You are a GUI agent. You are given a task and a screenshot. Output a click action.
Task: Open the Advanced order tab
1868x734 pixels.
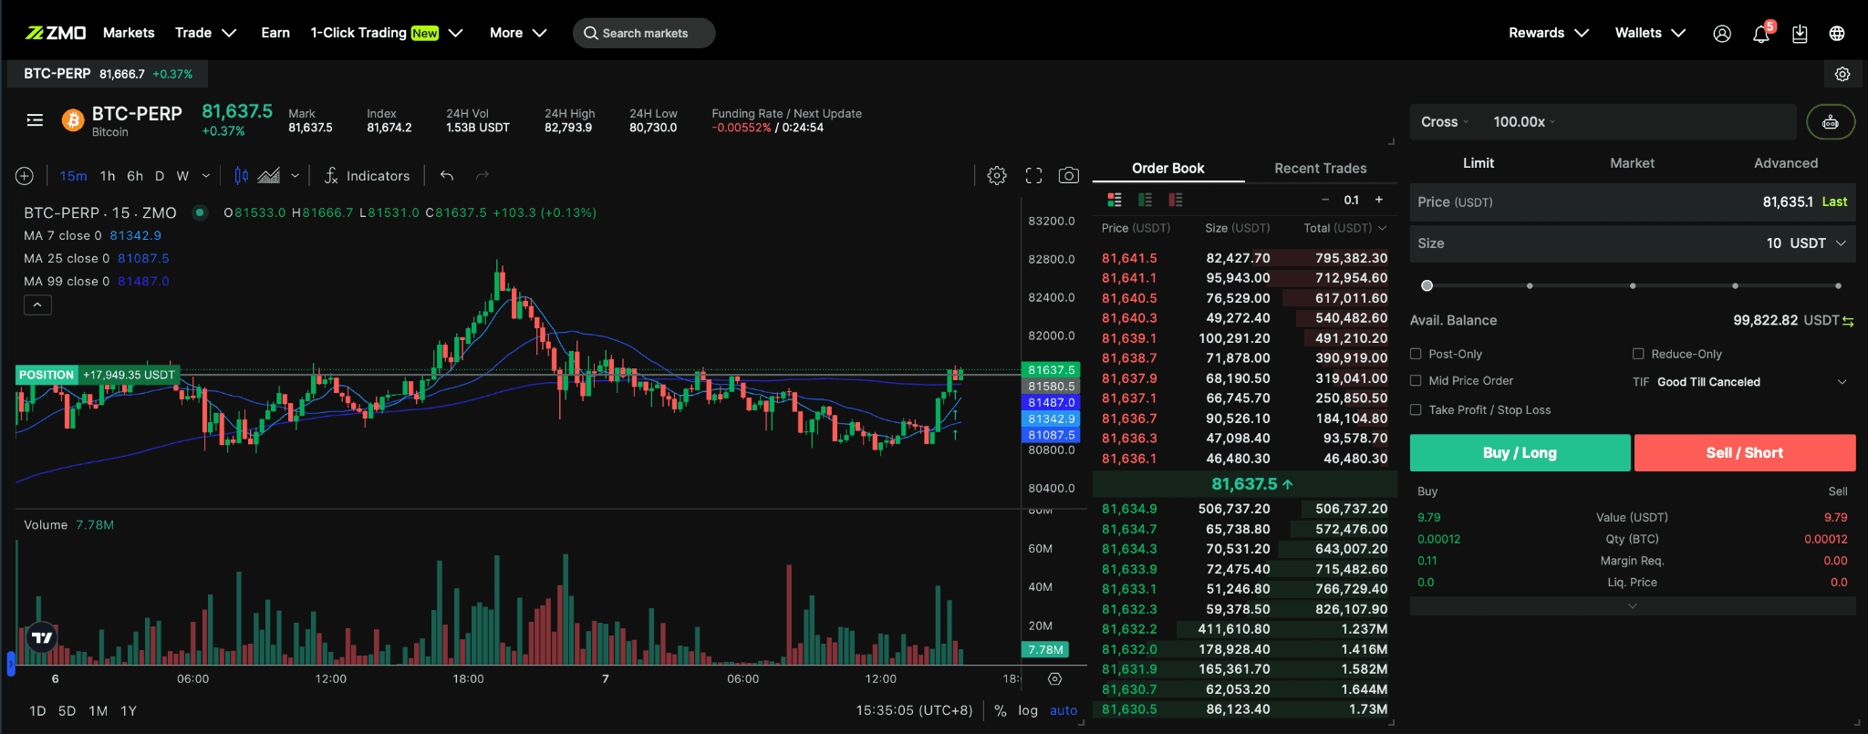(x=1786, y=163)
